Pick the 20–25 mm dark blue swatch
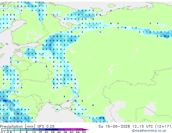Image resolution: width=172 pixels, height=133 pixels. pyautogui.click(x=49, y=129)
